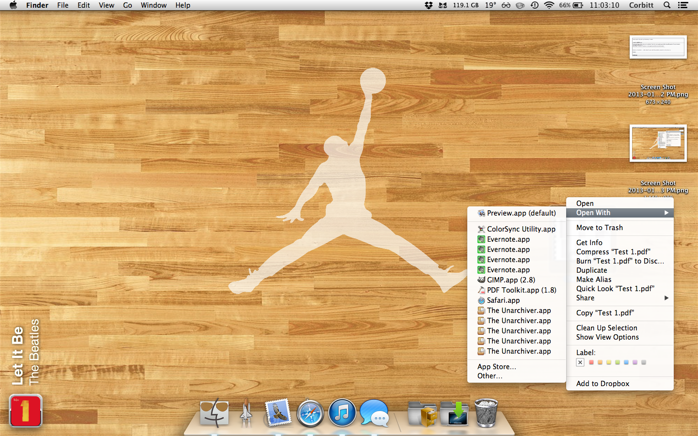698x436 pixels.
Task: Click the battery status icon
Action: point(578,5)
